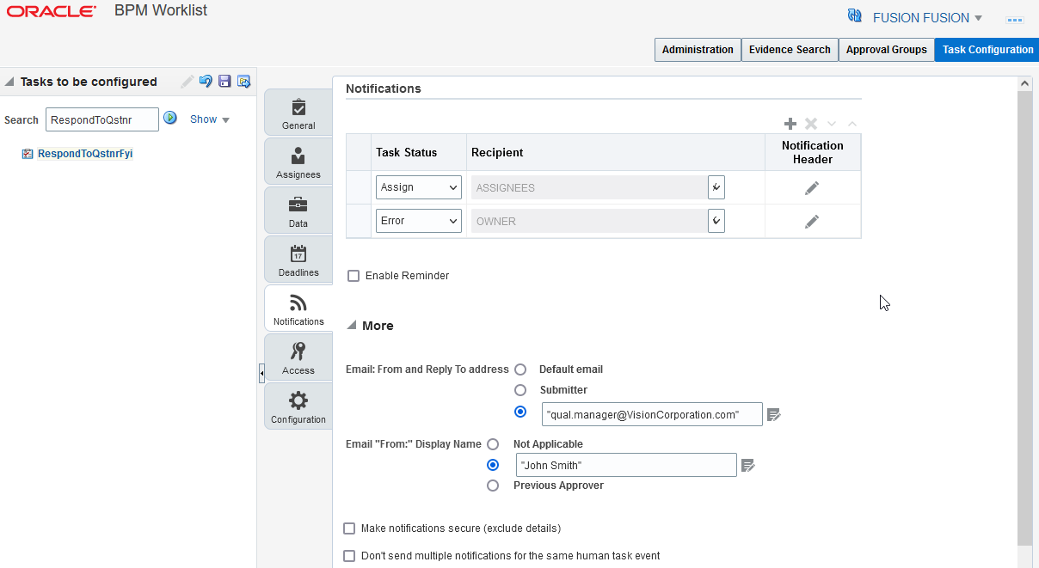The image size is (1039, 568).
Task: Open the Approval Groups tab
Action: 886,50
